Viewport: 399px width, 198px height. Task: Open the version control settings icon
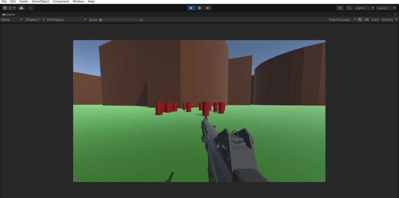[30, 8]
